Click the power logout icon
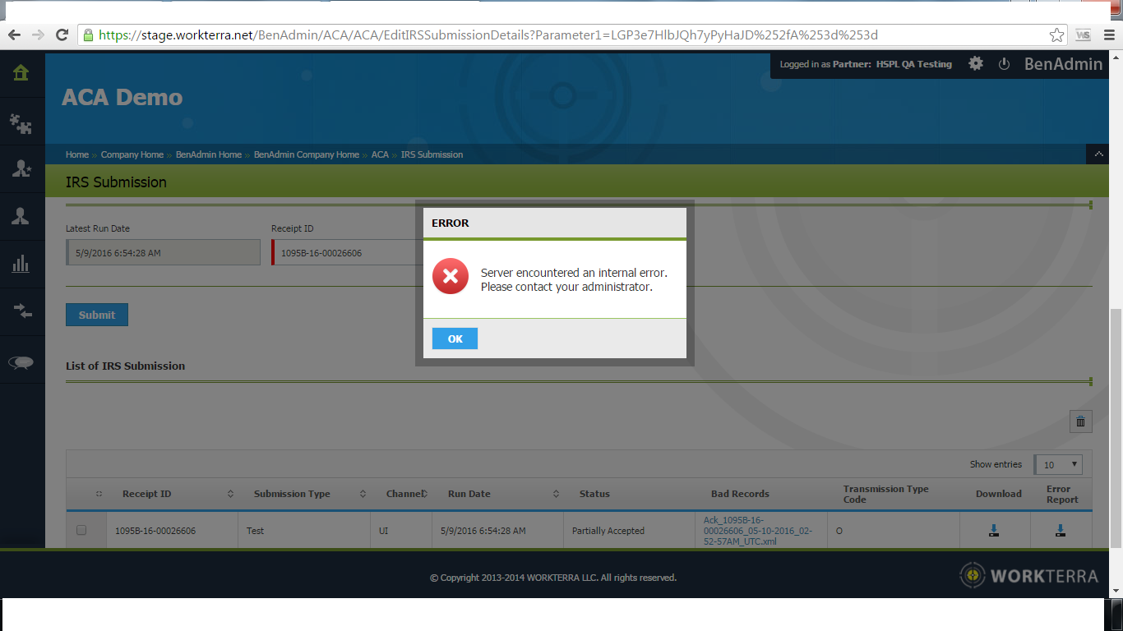Viewport: 1123px width, 631px height. pos(1004,64)
